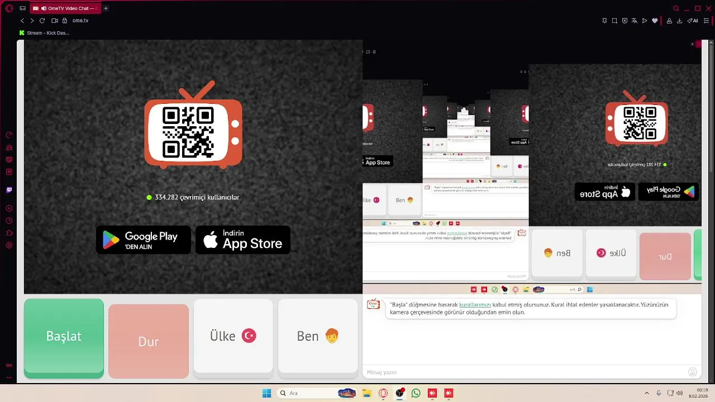Open the kurallarımızı rules link

pos(475,305)
